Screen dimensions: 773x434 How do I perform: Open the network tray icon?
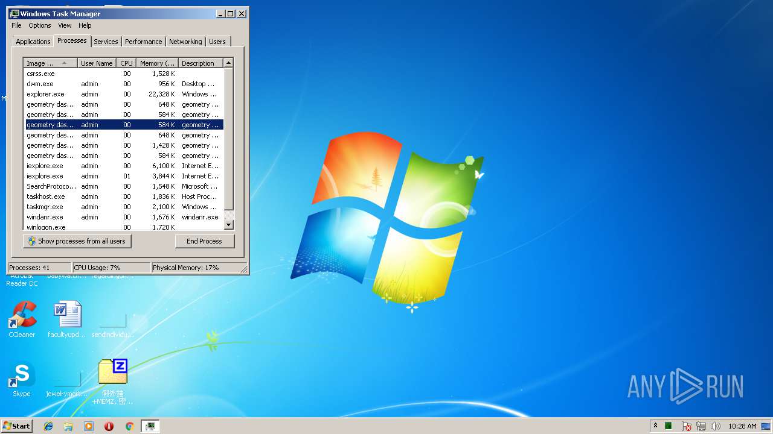pyautogui.click(x=701, y=426)
